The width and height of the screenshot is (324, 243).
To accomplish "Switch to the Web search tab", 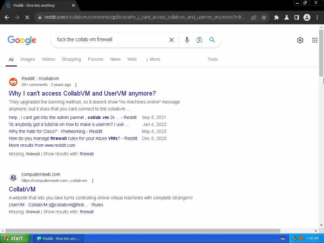I will pos(132,59).
